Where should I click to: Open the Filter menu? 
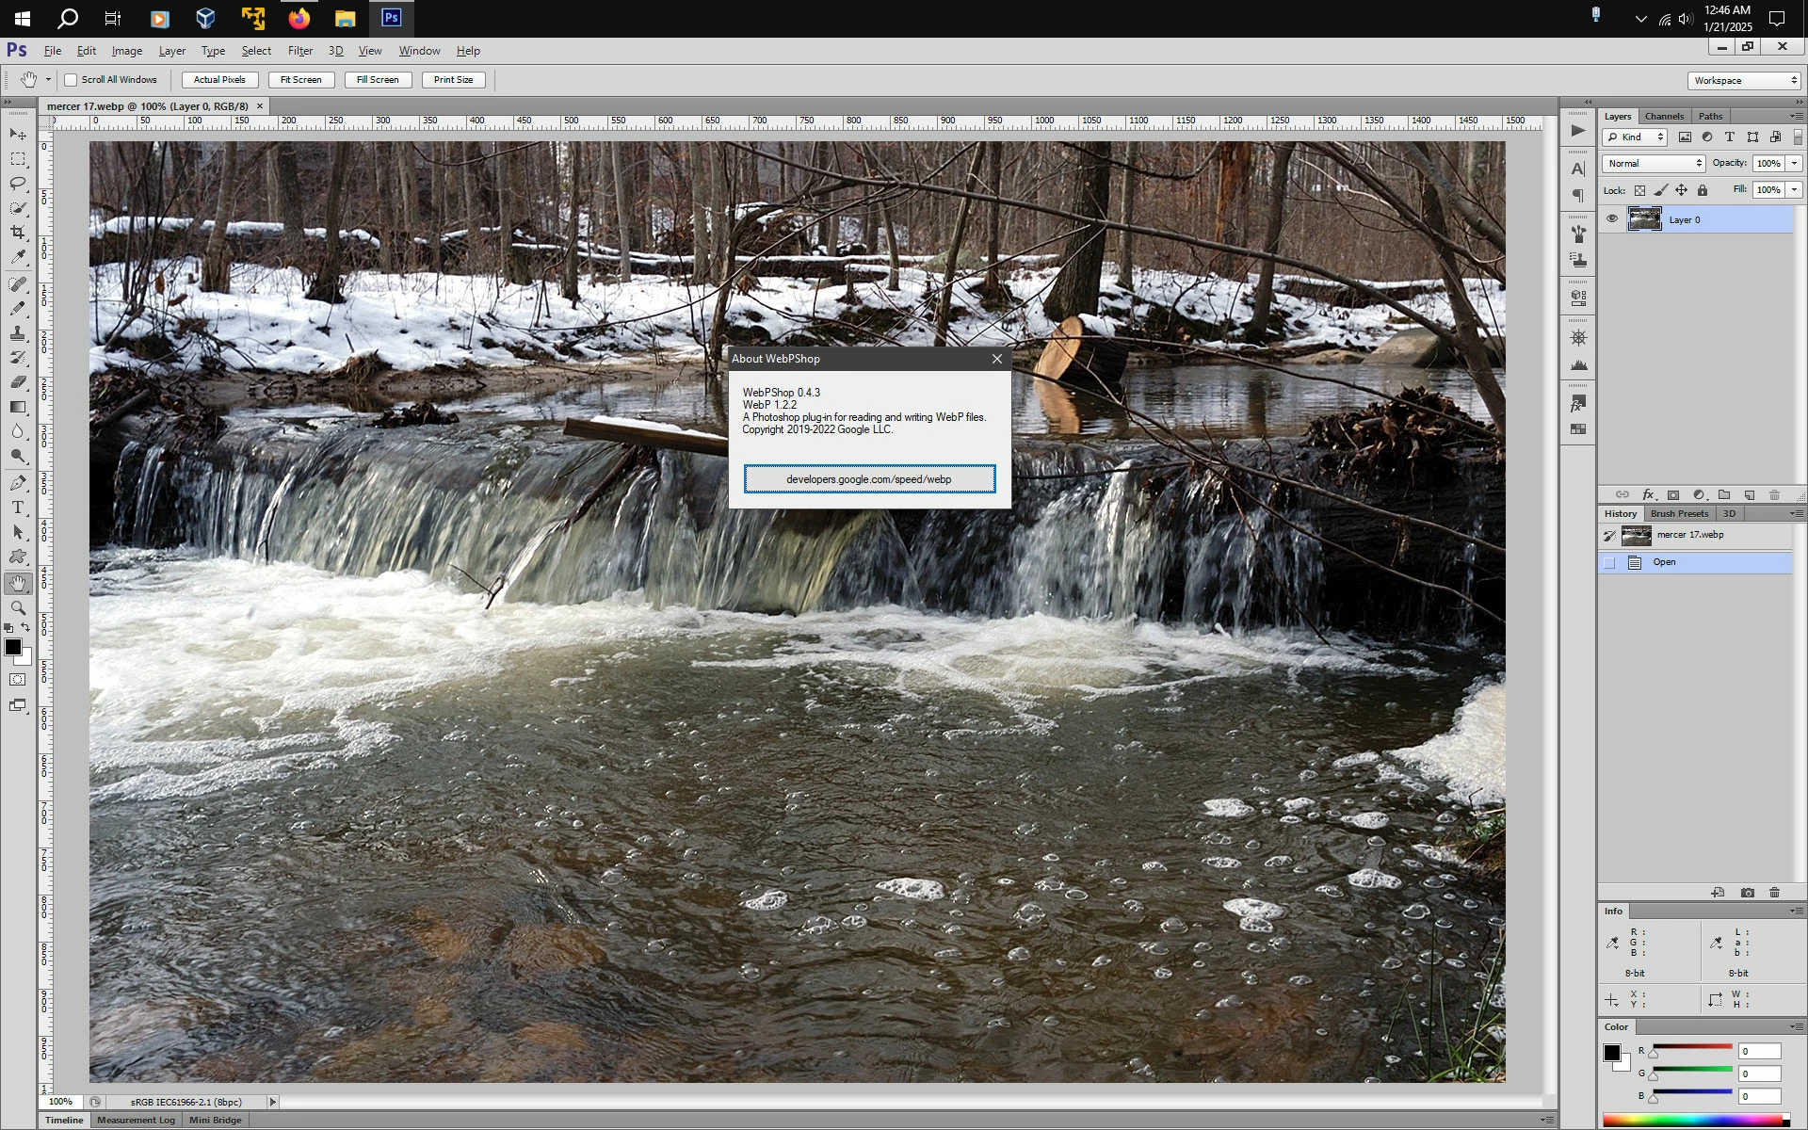300,51
